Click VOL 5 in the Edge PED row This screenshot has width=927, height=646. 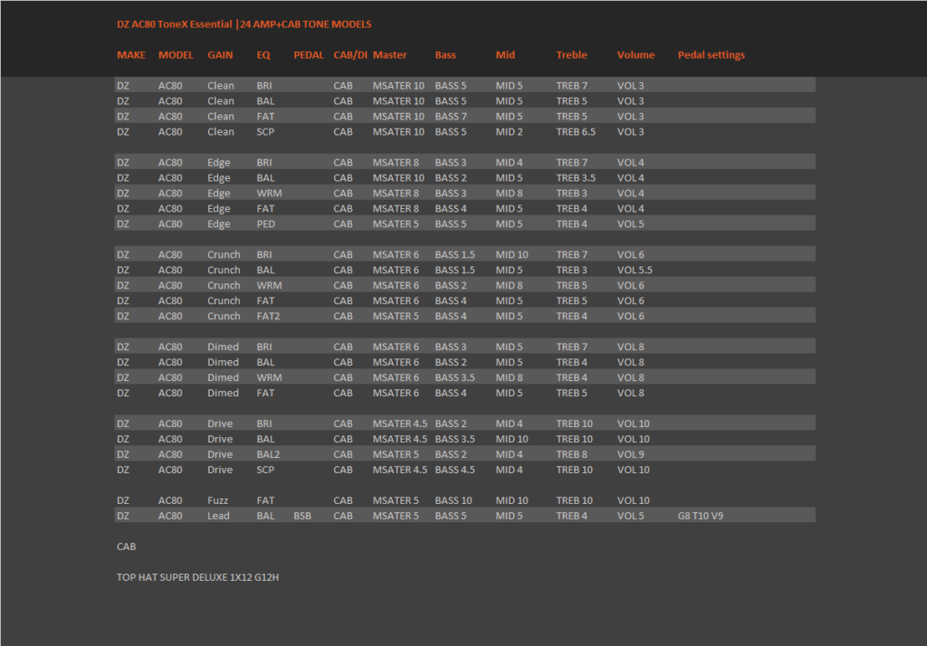coord(631,224)
